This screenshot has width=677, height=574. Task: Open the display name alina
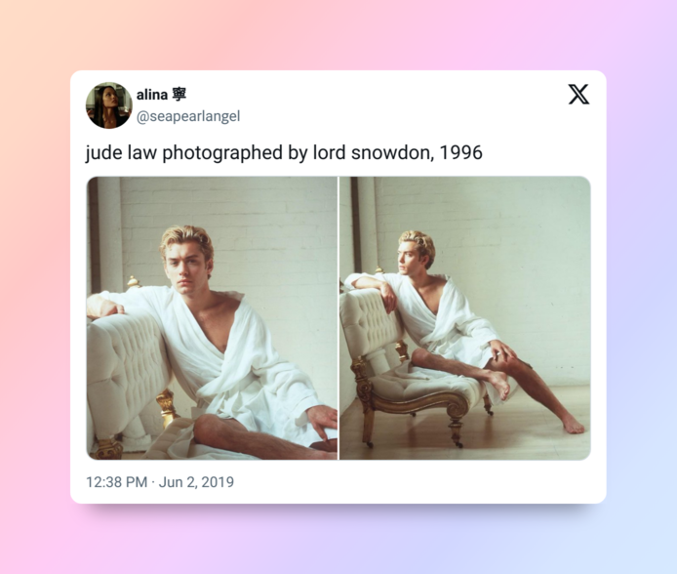[152, 95]
